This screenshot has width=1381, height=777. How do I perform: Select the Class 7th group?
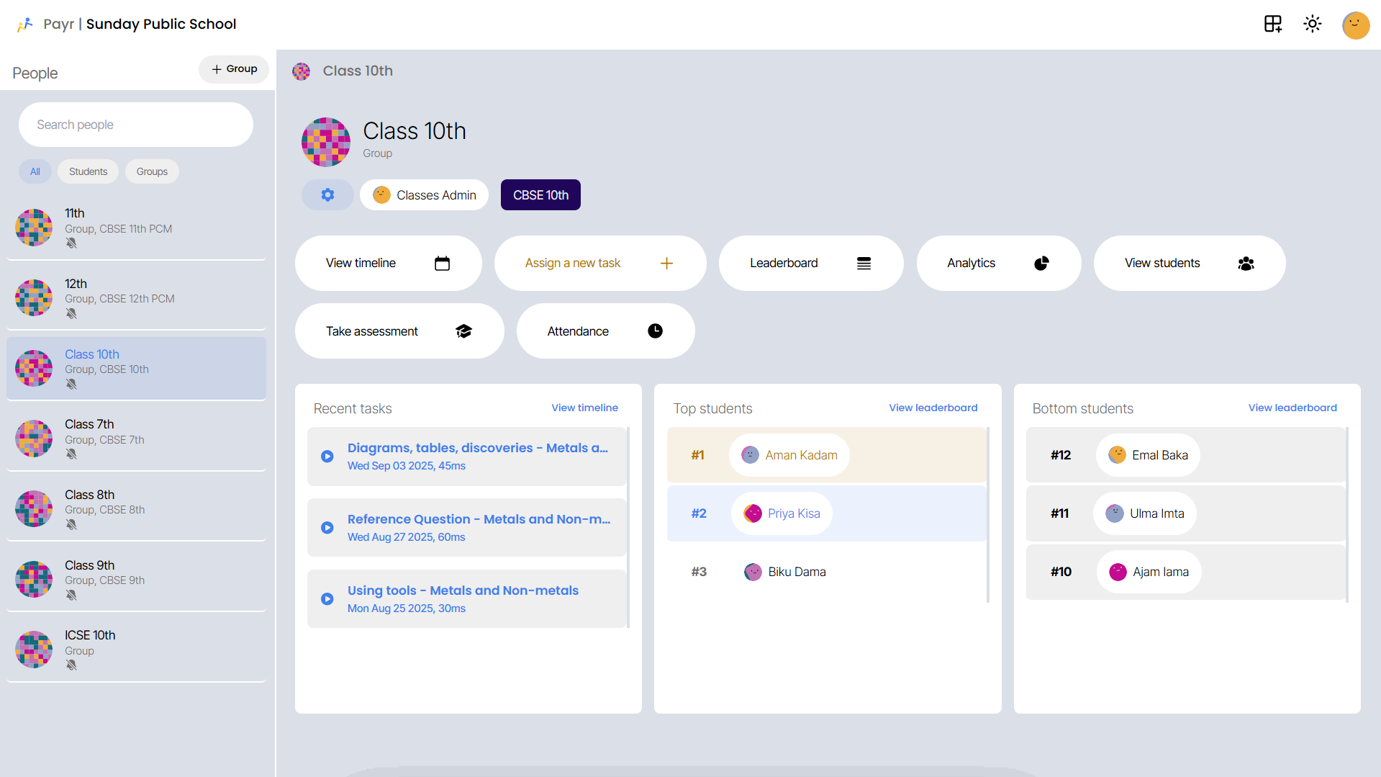(136, 437)
